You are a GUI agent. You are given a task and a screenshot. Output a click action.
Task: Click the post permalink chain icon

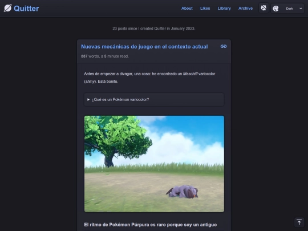pyautogui.click(x=224, y=46)
